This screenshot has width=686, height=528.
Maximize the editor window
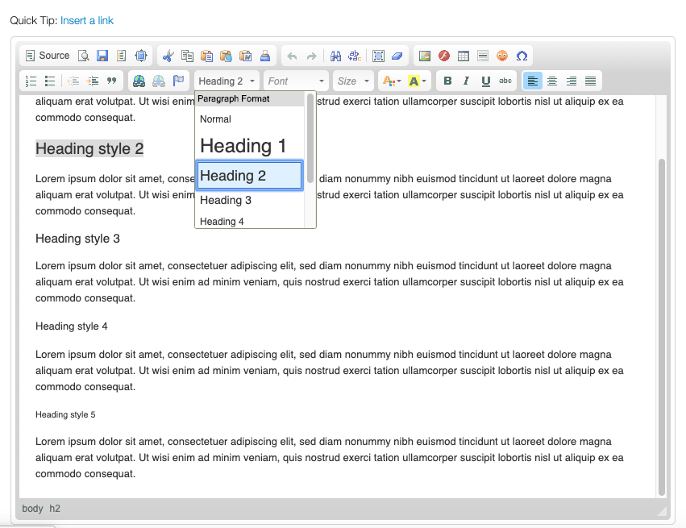tap(141, 55)
